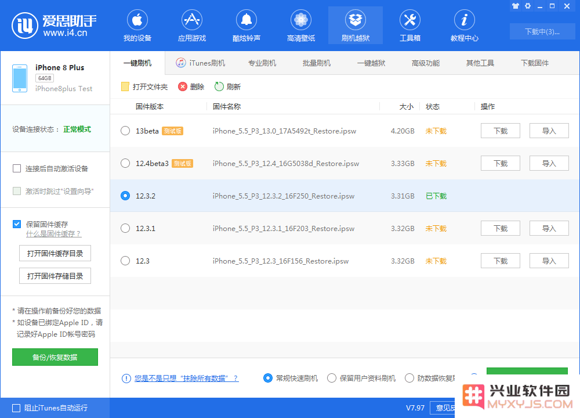The height and width of the screenshot is (418, 580).
Task: Toggle 保留固件缓存 checkbox
Action: (x=17, y=224)
